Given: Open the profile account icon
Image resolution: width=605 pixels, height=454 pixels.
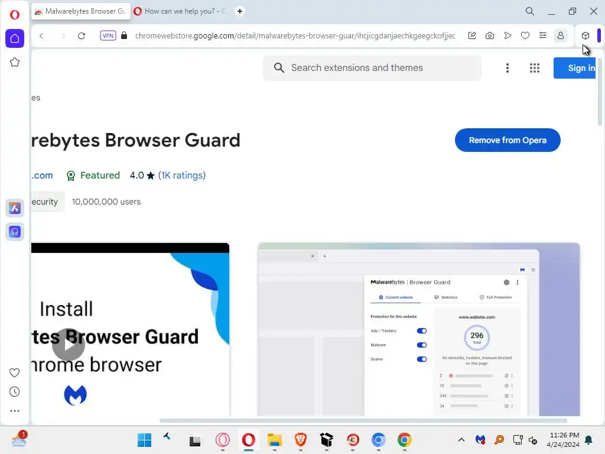Looking at the screenshot, I should (561, 35).
